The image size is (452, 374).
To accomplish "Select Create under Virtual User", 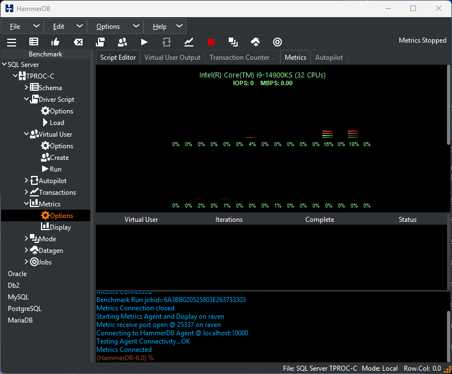I will [55, 158].
